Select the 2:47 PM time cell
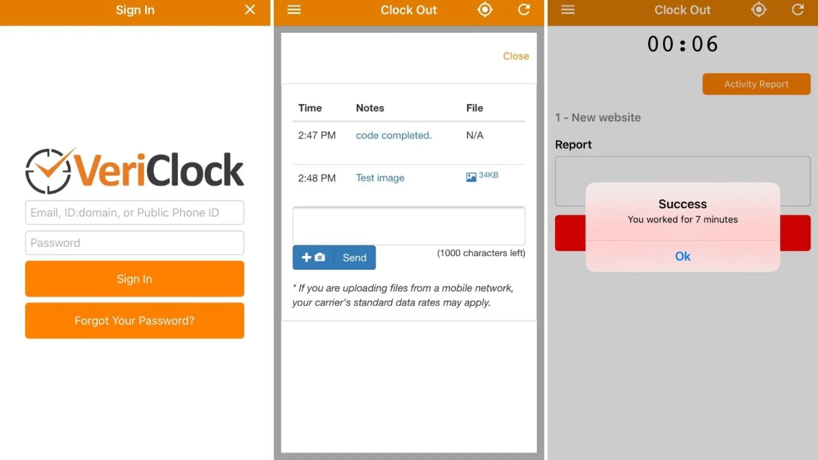The height and width of the screenshot is (460, 818). coord(317,135)
